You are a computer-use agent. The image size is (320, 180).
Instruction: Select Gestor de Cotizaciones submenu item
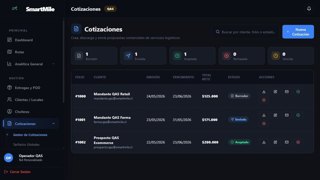pyautogui.click(x=30, y=135)
